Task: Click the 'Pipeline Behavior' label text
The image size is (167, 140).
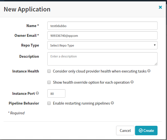Action: 24,103
